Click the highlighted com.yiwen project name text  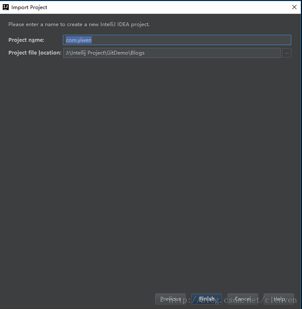point(79,40)
